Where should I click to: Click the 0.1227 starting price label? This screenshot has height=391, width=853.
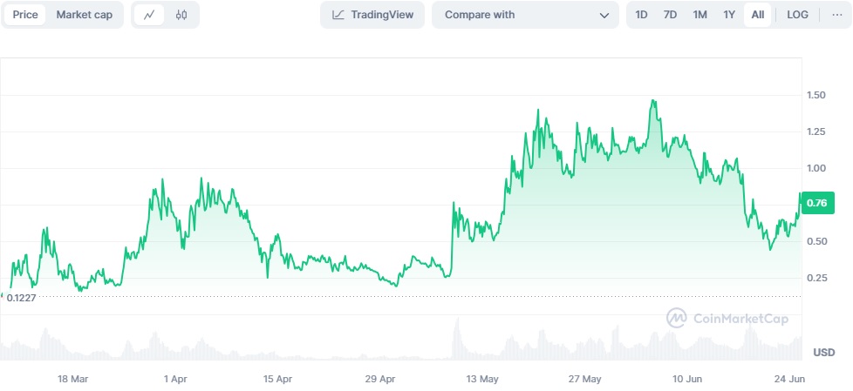[x=21, y=298]
